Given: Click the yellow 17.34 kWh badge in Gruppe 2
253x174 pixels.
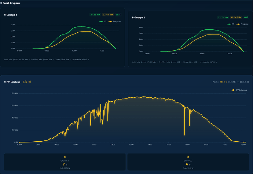Looking at the screenshot, I should click(236, 17).
